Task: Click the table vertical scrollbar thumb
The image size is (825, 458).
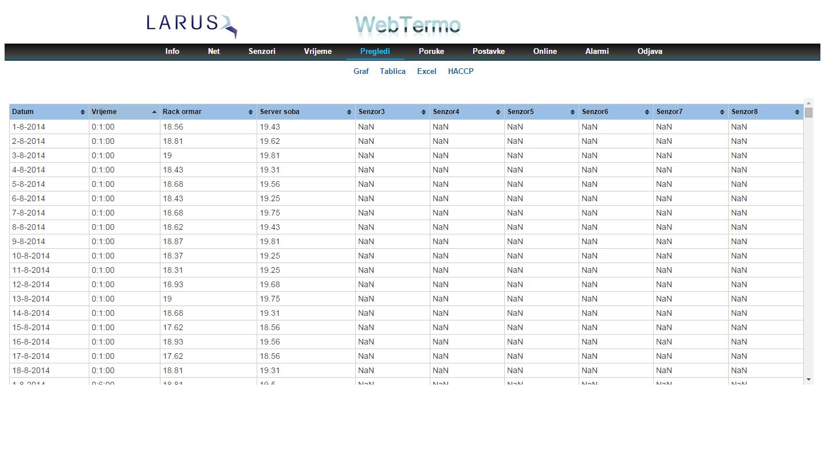Action: pyautogui.click(x=808, y=112)
